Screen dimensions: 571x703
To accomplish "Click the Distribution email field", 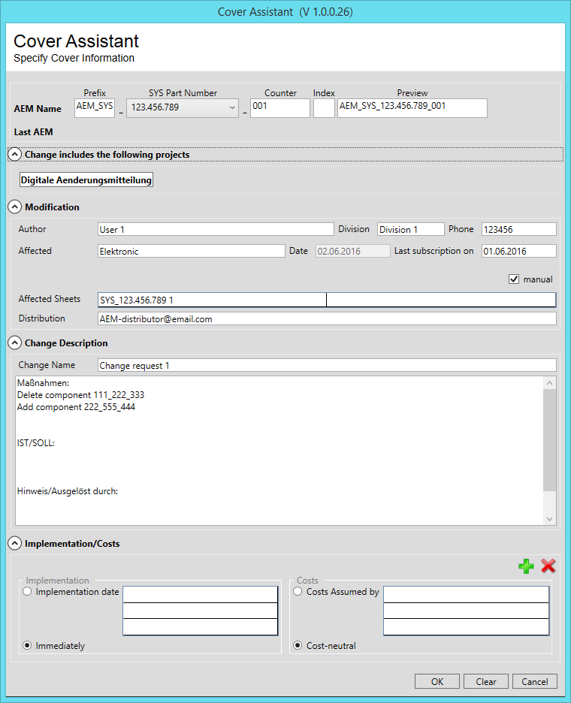I will (327, 318).
